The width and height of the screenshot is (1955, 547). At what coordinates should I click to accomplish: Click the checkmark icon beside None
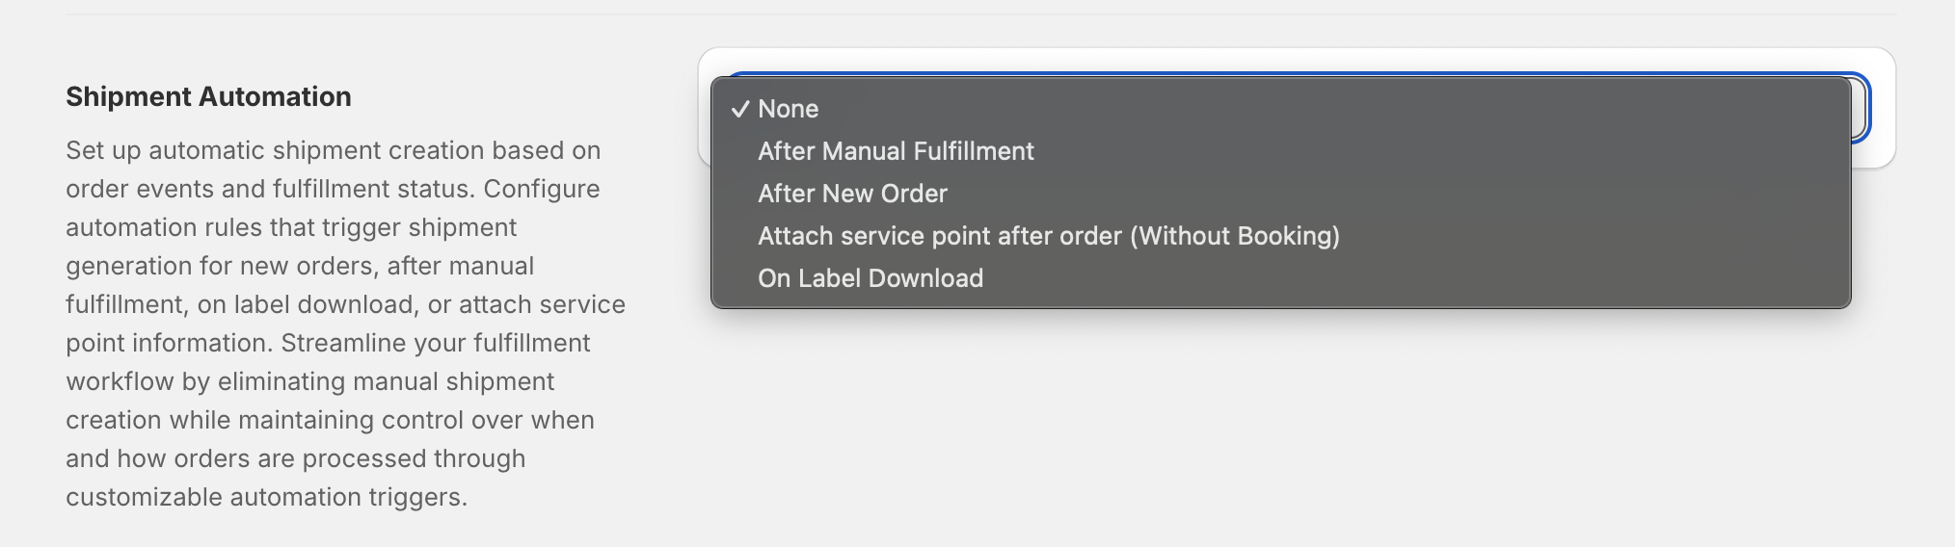739,109
